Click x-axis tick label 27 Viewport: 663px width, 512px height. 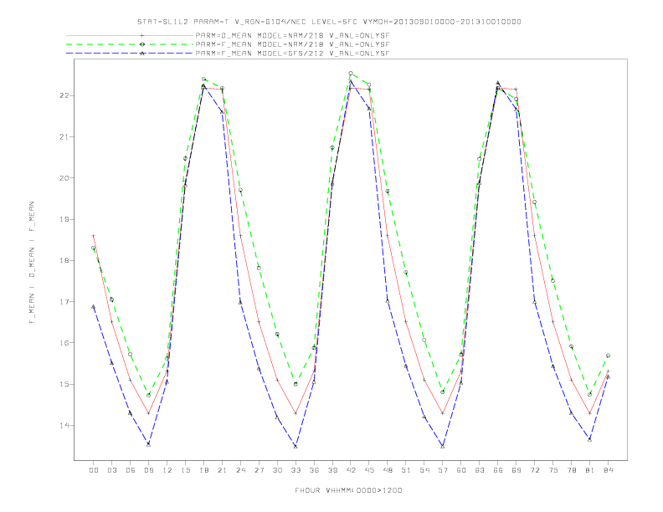(259, 470)
